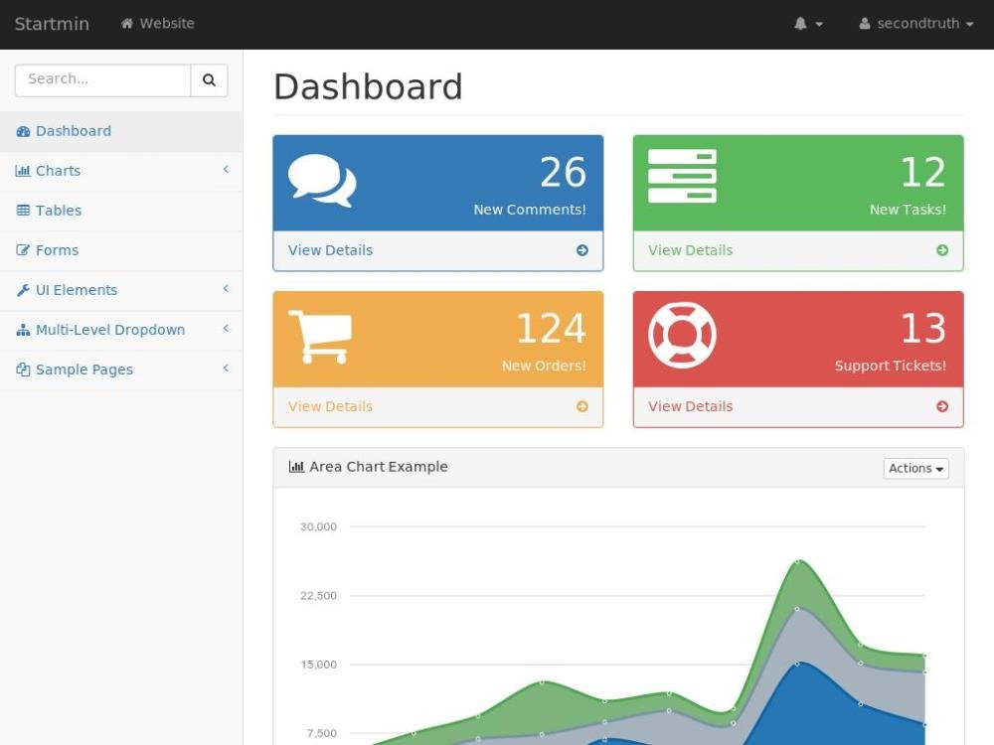Click the shopping cart orders icon
The height and width of the screenshot is (745, 994).
pos(320,337)
